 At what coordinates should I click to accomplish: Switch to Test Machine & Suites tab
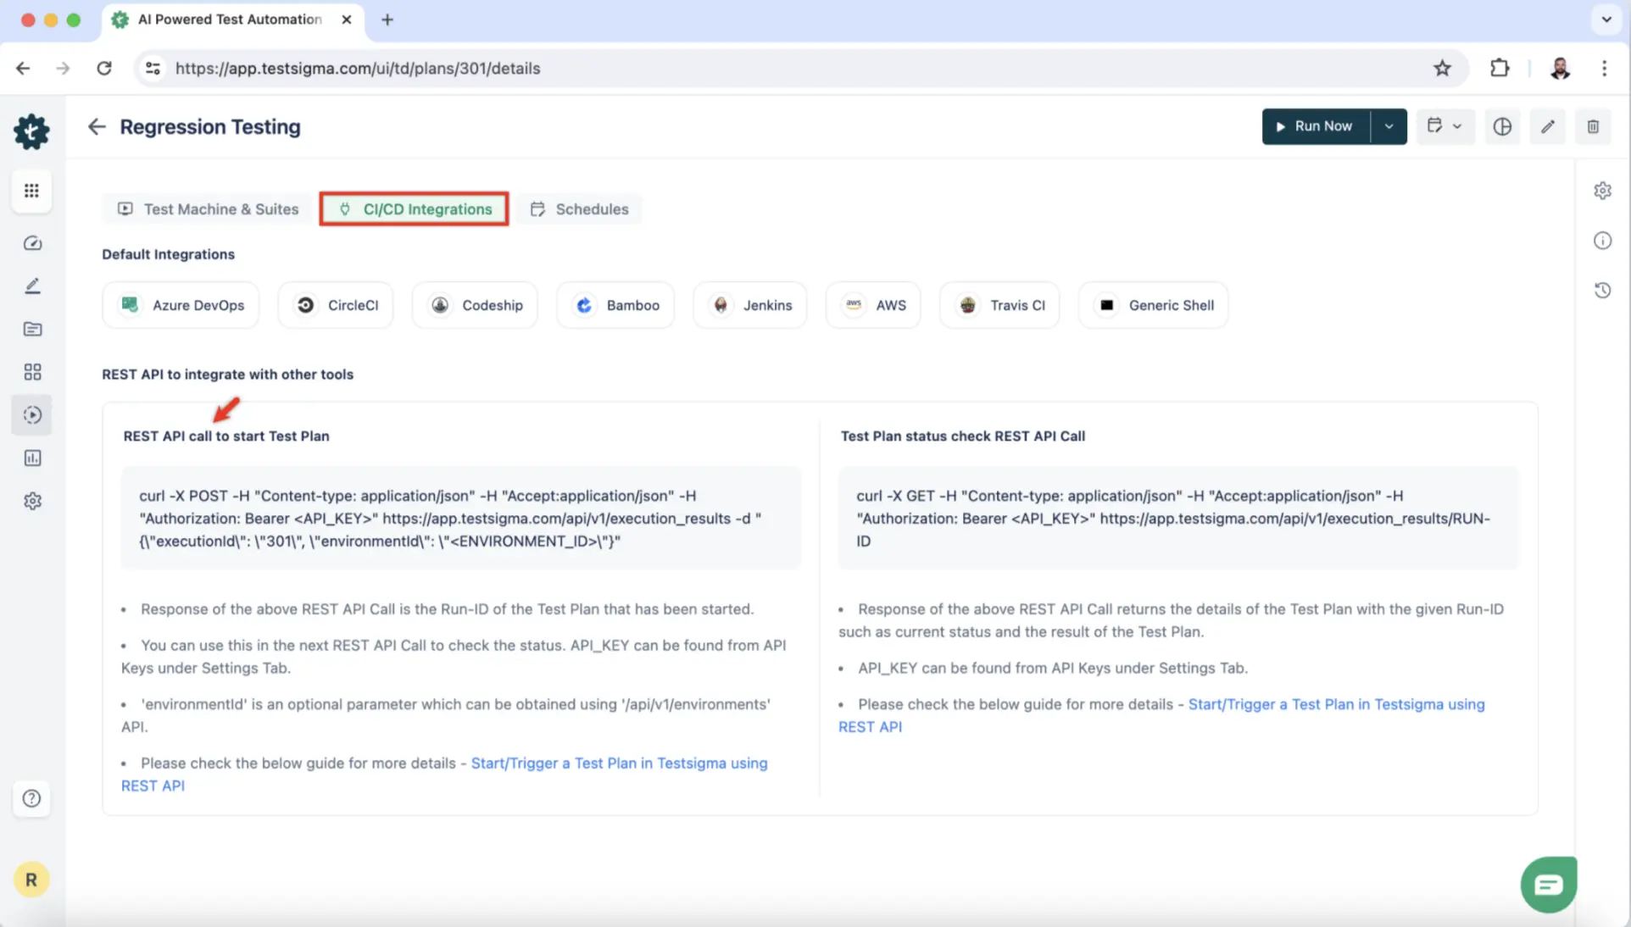pos(208,209)
